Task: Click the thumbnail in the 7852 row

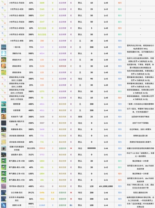Action: (4, 199)
